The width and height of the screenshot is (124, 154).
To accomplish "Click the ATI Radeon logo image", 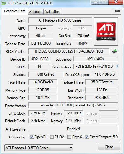I will click(106, 31).
